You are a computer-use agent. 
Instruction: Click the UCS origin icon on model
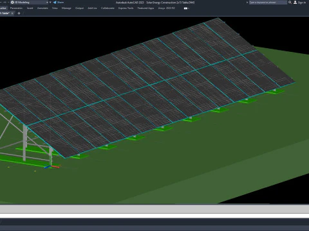pyautogui.click(x=51, y=166)
